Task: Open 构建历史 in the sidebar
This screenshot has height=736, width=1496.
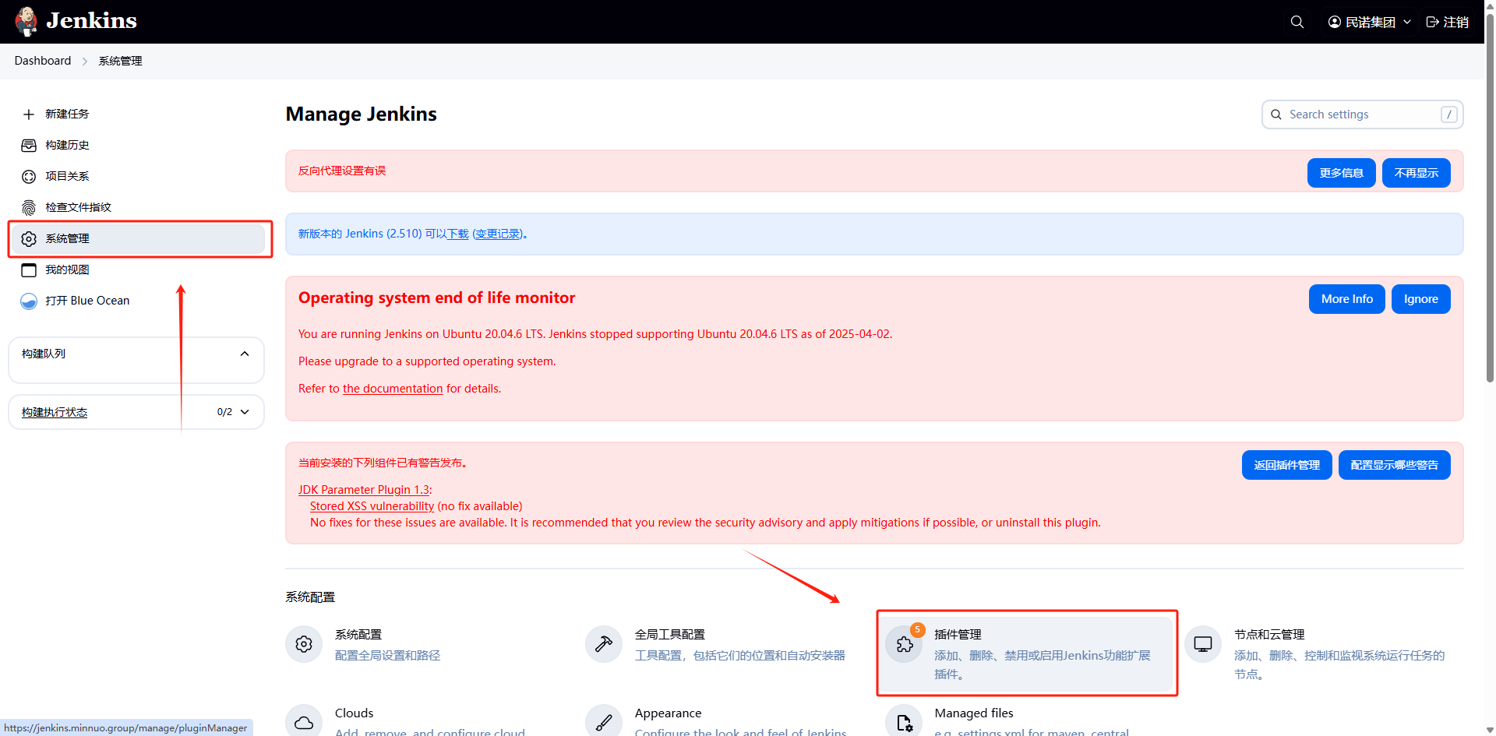Action: pos(67,146)
